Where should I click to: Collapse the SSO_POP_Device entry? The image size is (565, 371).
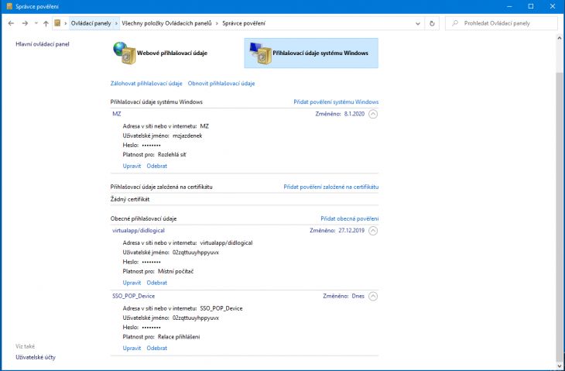tap(373, 297)
